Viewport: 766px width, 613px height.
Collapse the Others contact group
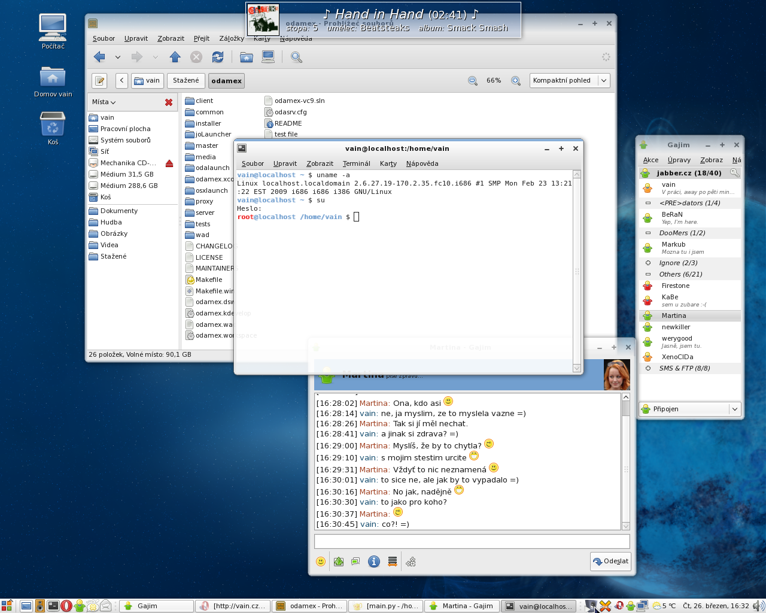[x=648, y=274]
